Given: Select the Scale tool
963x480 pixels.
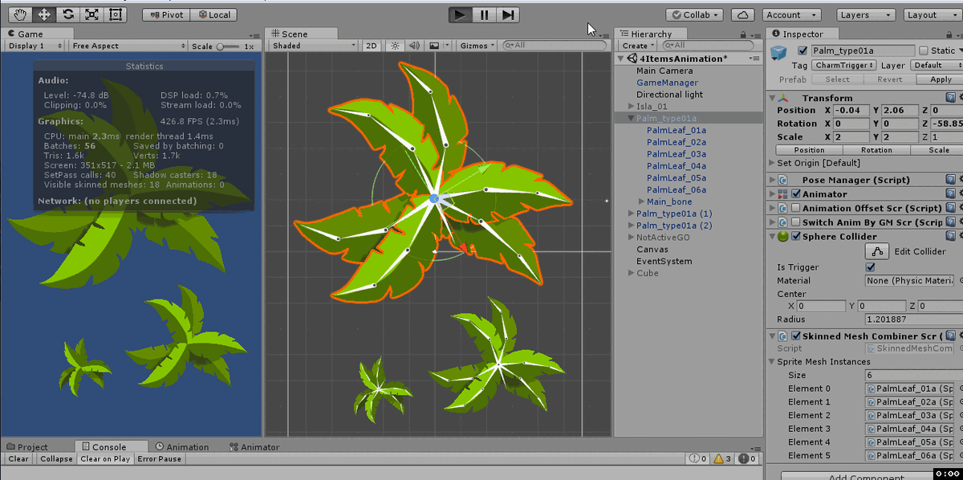Looking at the screenshot, I should pos(92,14).
